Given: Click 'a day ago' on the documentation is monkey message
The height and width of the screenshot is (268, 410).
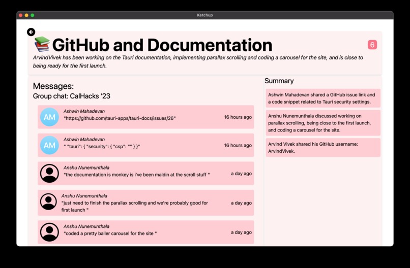Looking at the screenshot, I should 241,173.
